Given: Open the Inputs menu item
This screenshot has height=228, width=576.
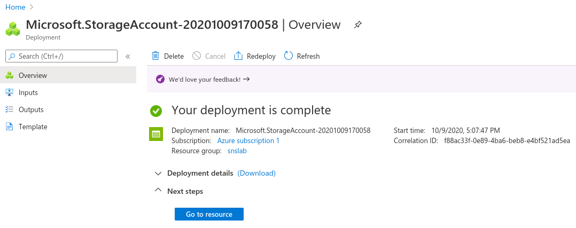Looking at the screenshot, I should pyautogui.click(x=68, y=92).
